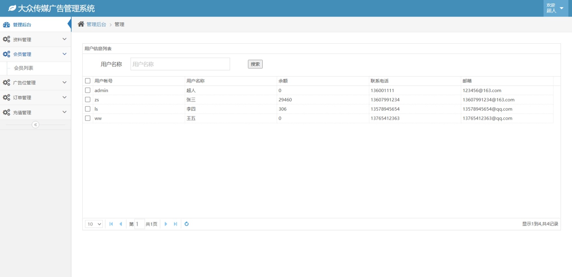The height and width of the screenshot is (277, 572).
Task: Click the gears icon beside 资料管理
Action: [x=6, y=39]
